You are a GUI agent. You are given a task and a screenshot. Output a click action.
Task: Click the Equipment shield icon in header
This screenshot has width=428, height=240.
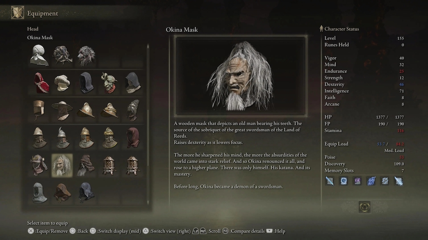pos(17,13)
